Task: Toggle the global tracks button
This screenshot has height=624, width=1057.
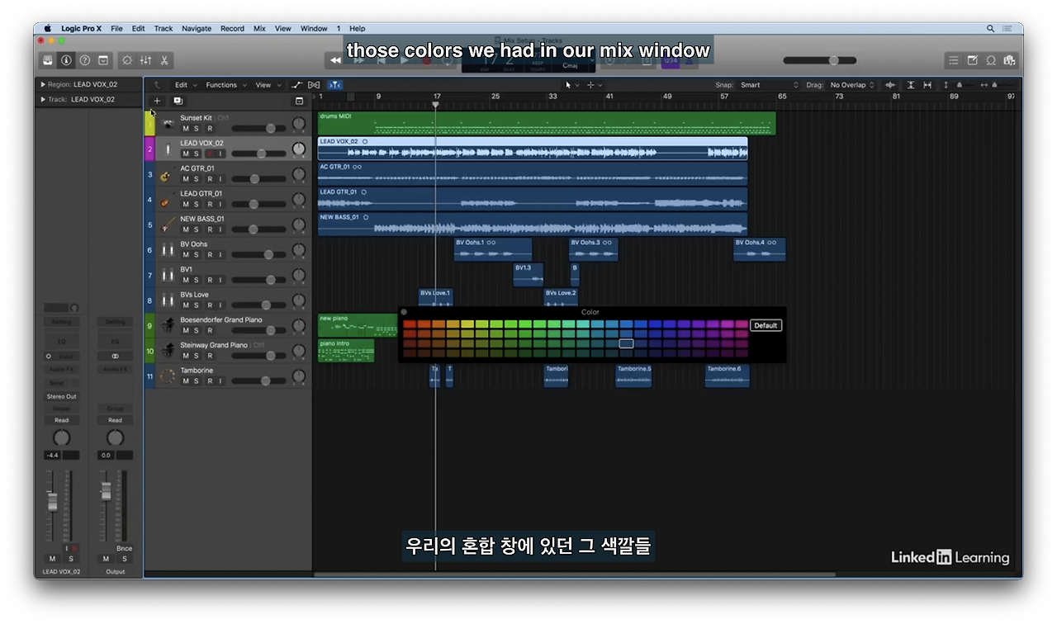Action: (x=299, y=101)
